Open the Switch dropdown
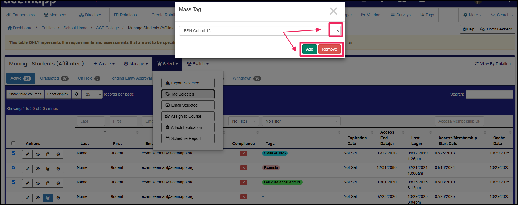This screenshot has width=518, height=205. (197, 64)
